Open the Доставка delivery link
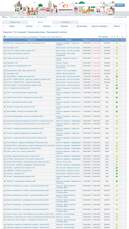 31,17
